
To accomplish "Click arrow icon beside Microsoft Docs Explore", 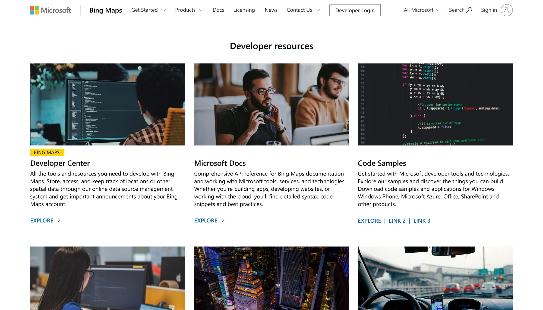I will point(223,220).
